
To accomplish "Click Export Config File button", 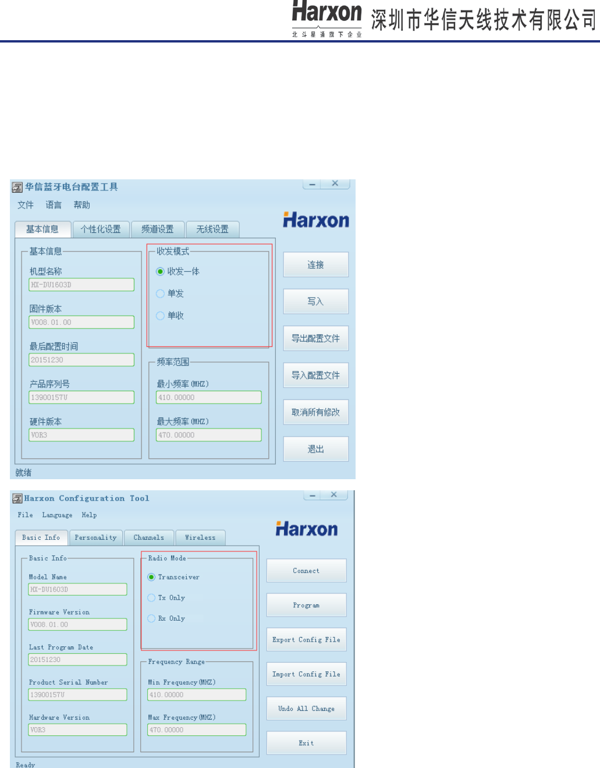I will point(307,639).
